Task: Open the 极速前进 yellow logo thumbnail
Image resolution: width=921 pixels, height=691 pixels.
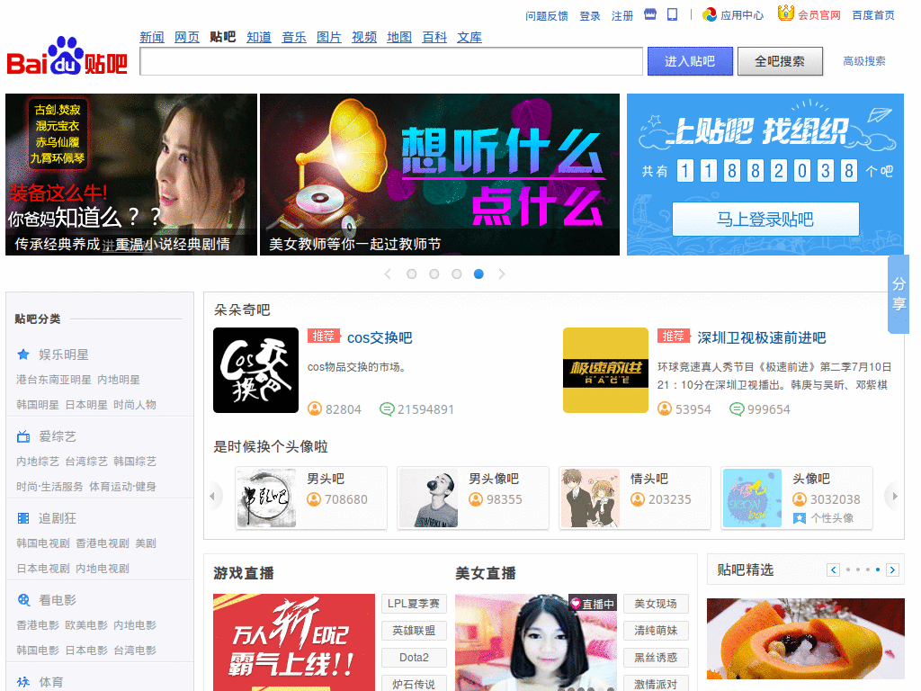Action: [x=605, y=370]
